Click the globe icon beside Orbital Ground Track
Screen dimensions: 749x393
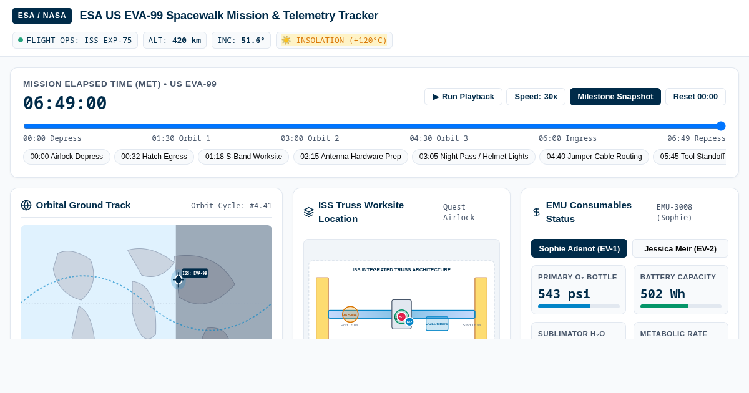[26, 205]
